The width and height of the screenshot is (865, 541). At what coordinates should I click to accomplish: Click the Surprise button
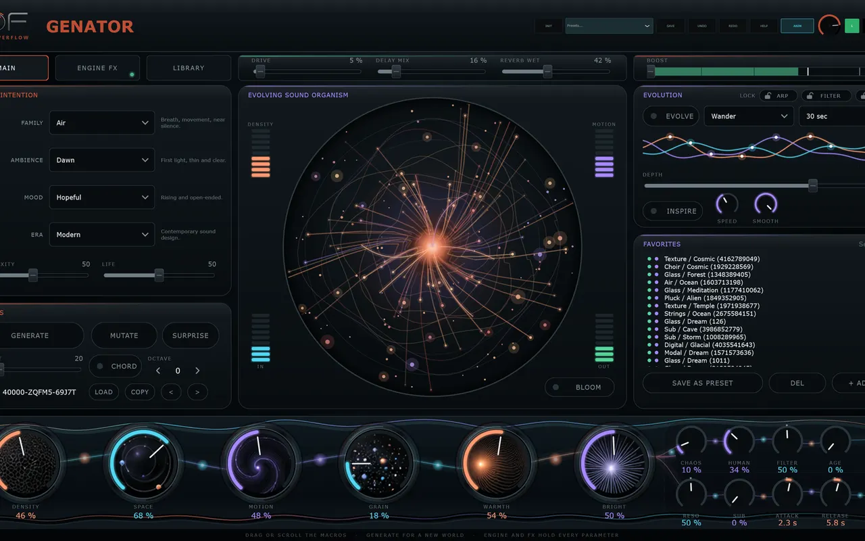pyautogui.click(x=191, y=335)
